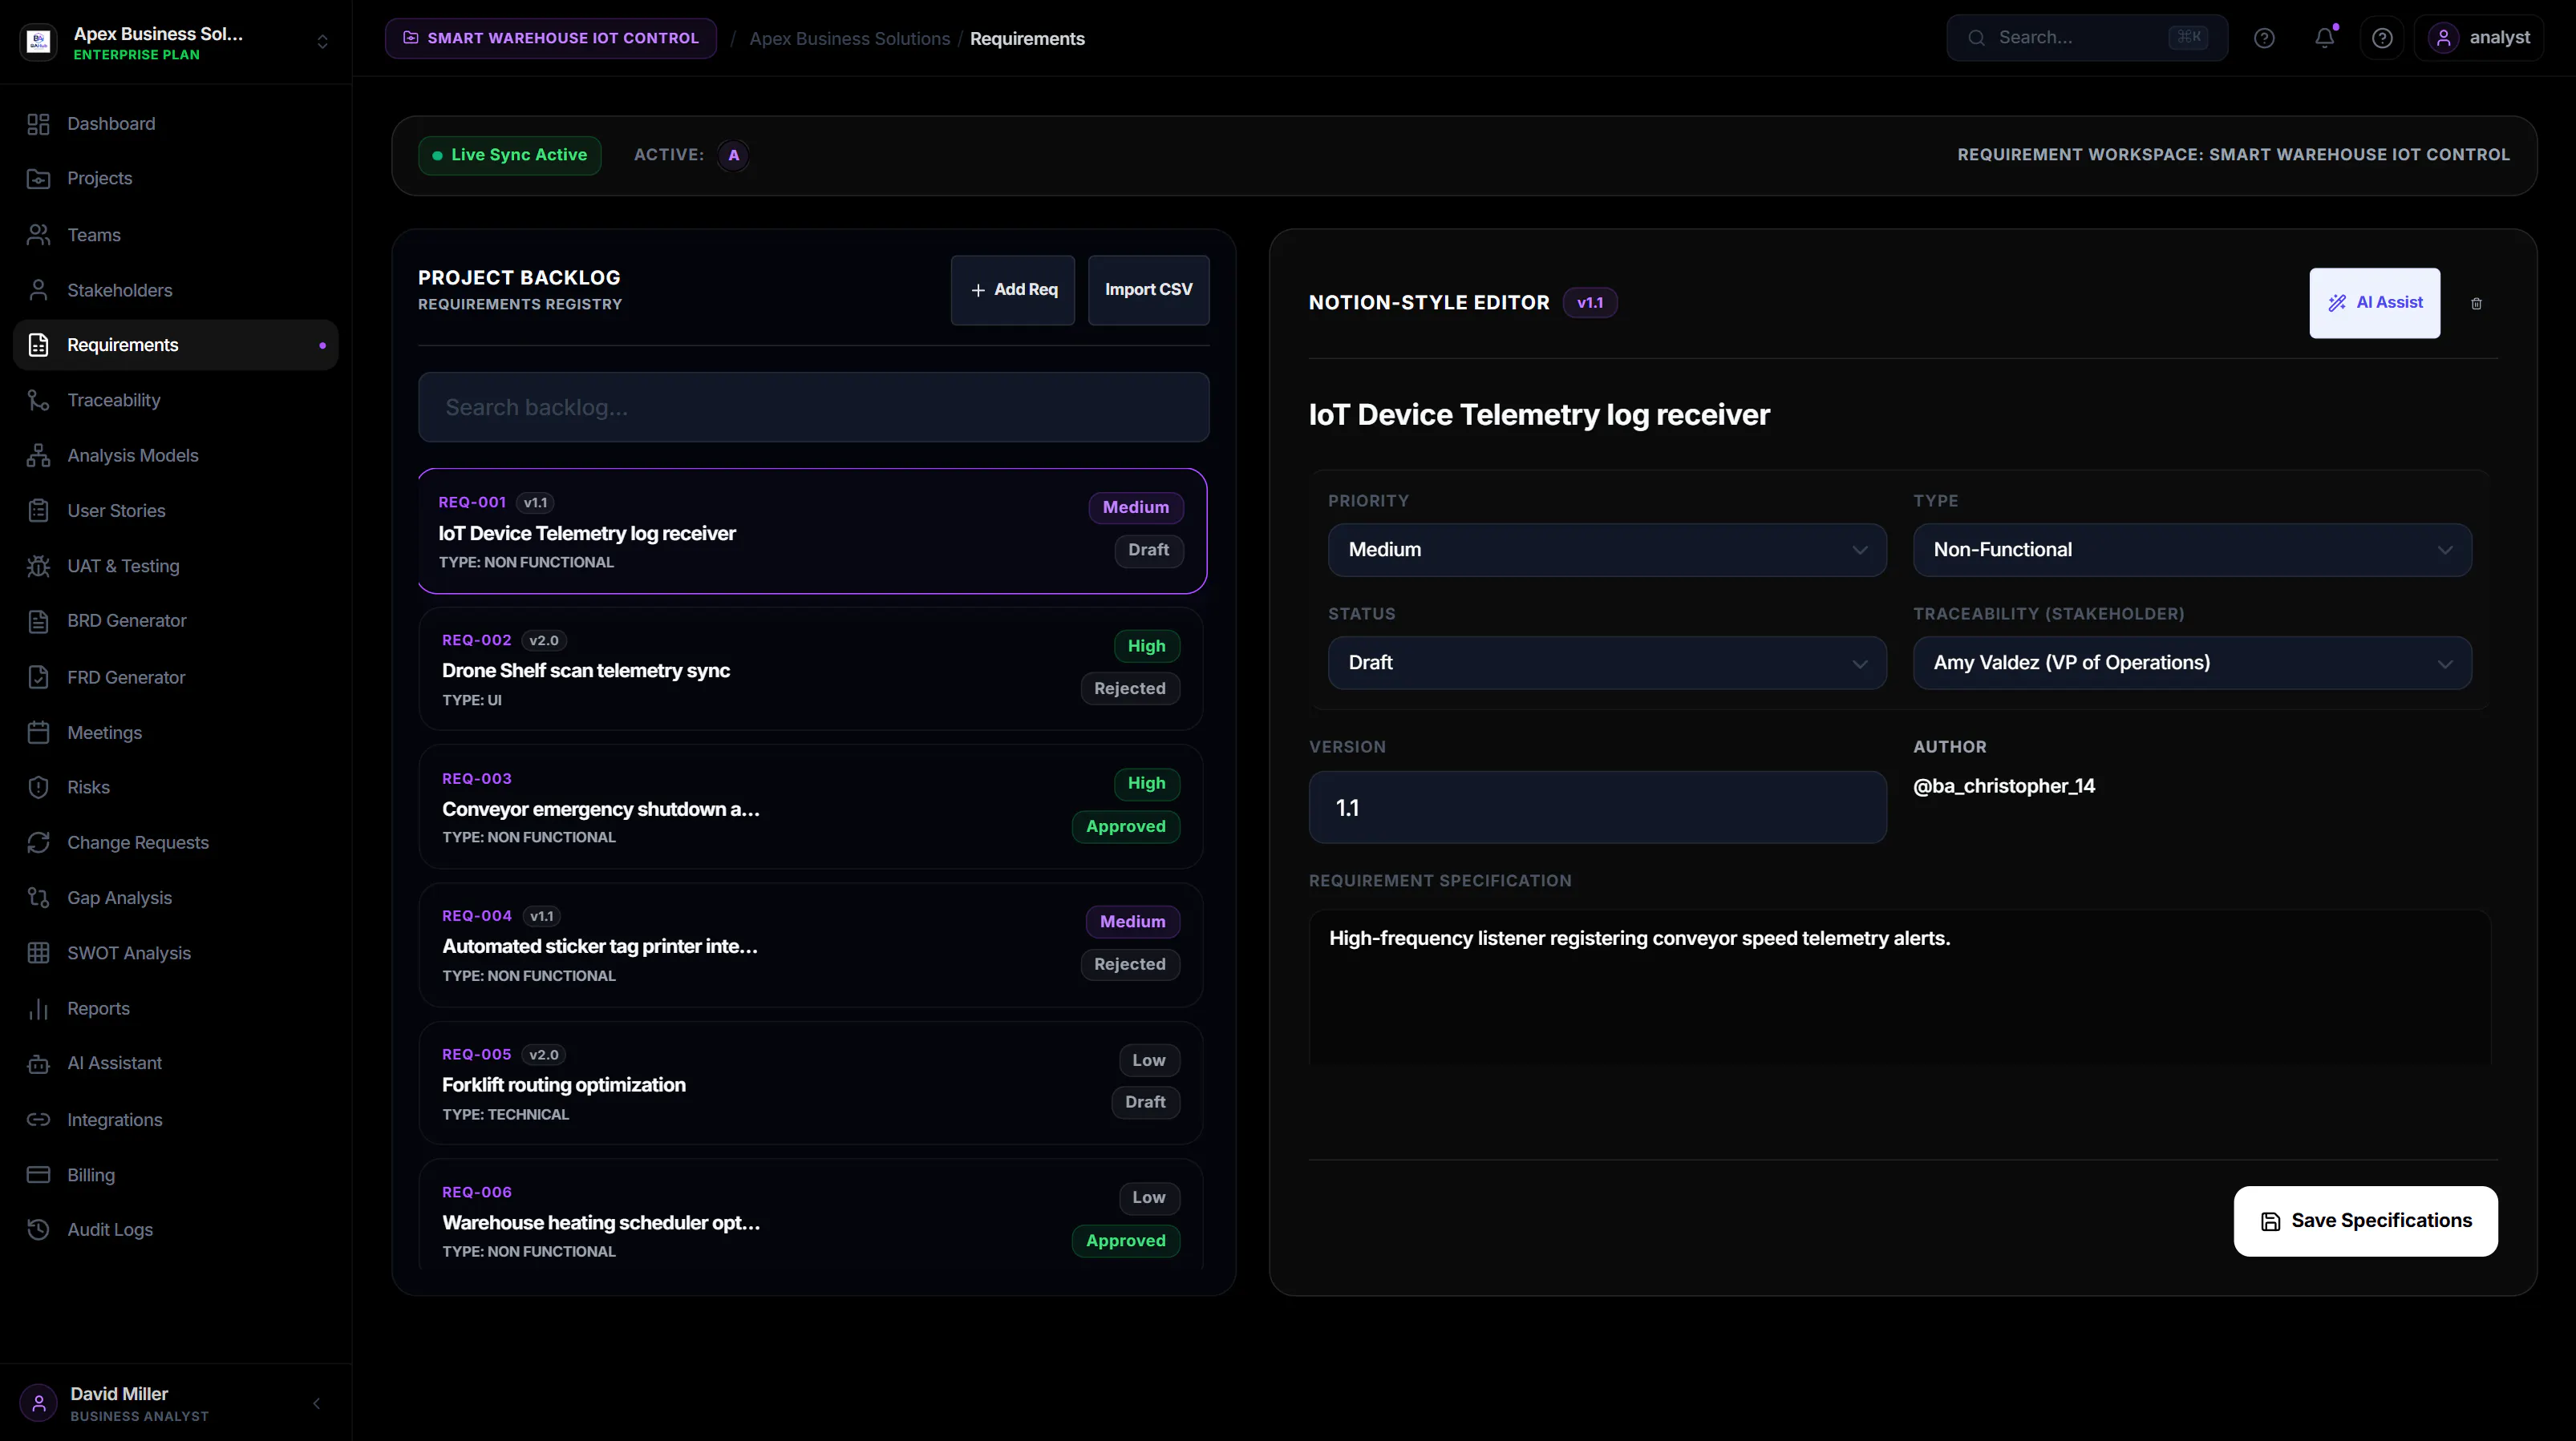Open the Traceability stakeholder dropdown
Screen dimensions: 2576x1441
(2192, 663)
